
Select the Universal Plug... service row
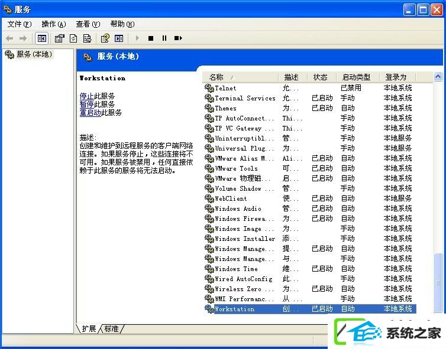click(310, 148)
